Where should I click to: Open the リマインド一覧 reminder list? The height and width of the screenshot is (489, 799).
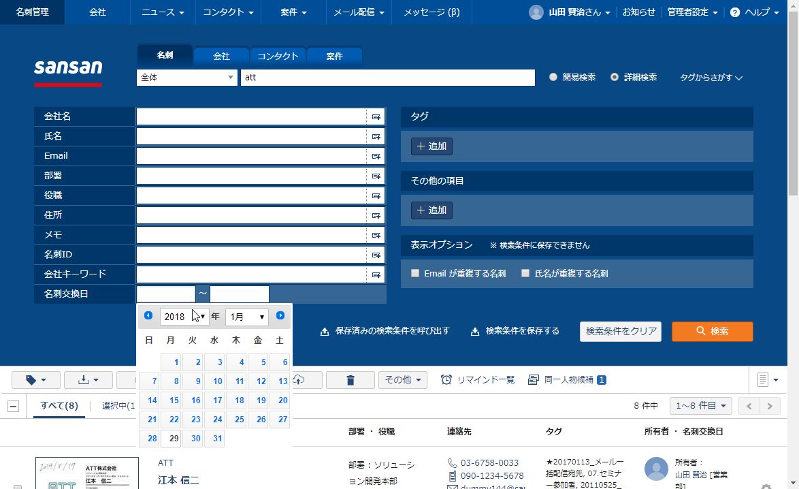[x=478, y=380]
